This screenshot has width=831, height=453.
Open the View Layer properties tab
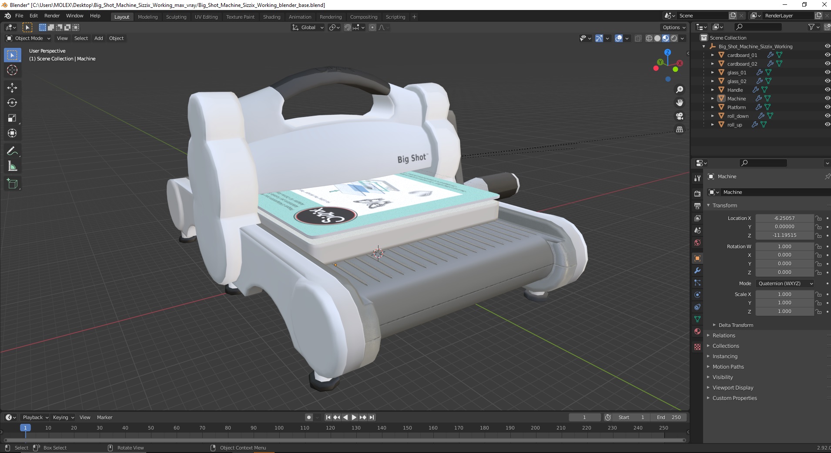click(x=697, y=218)
